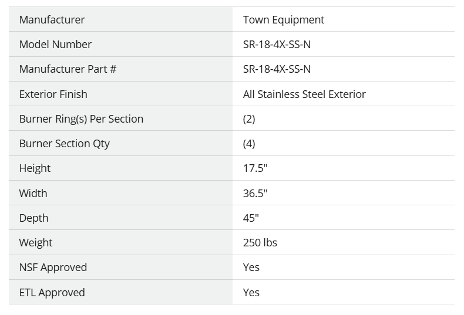Click the NSF Approved label
The height and width of the screenshot is (315, 464).
click(x=53, y=267)
